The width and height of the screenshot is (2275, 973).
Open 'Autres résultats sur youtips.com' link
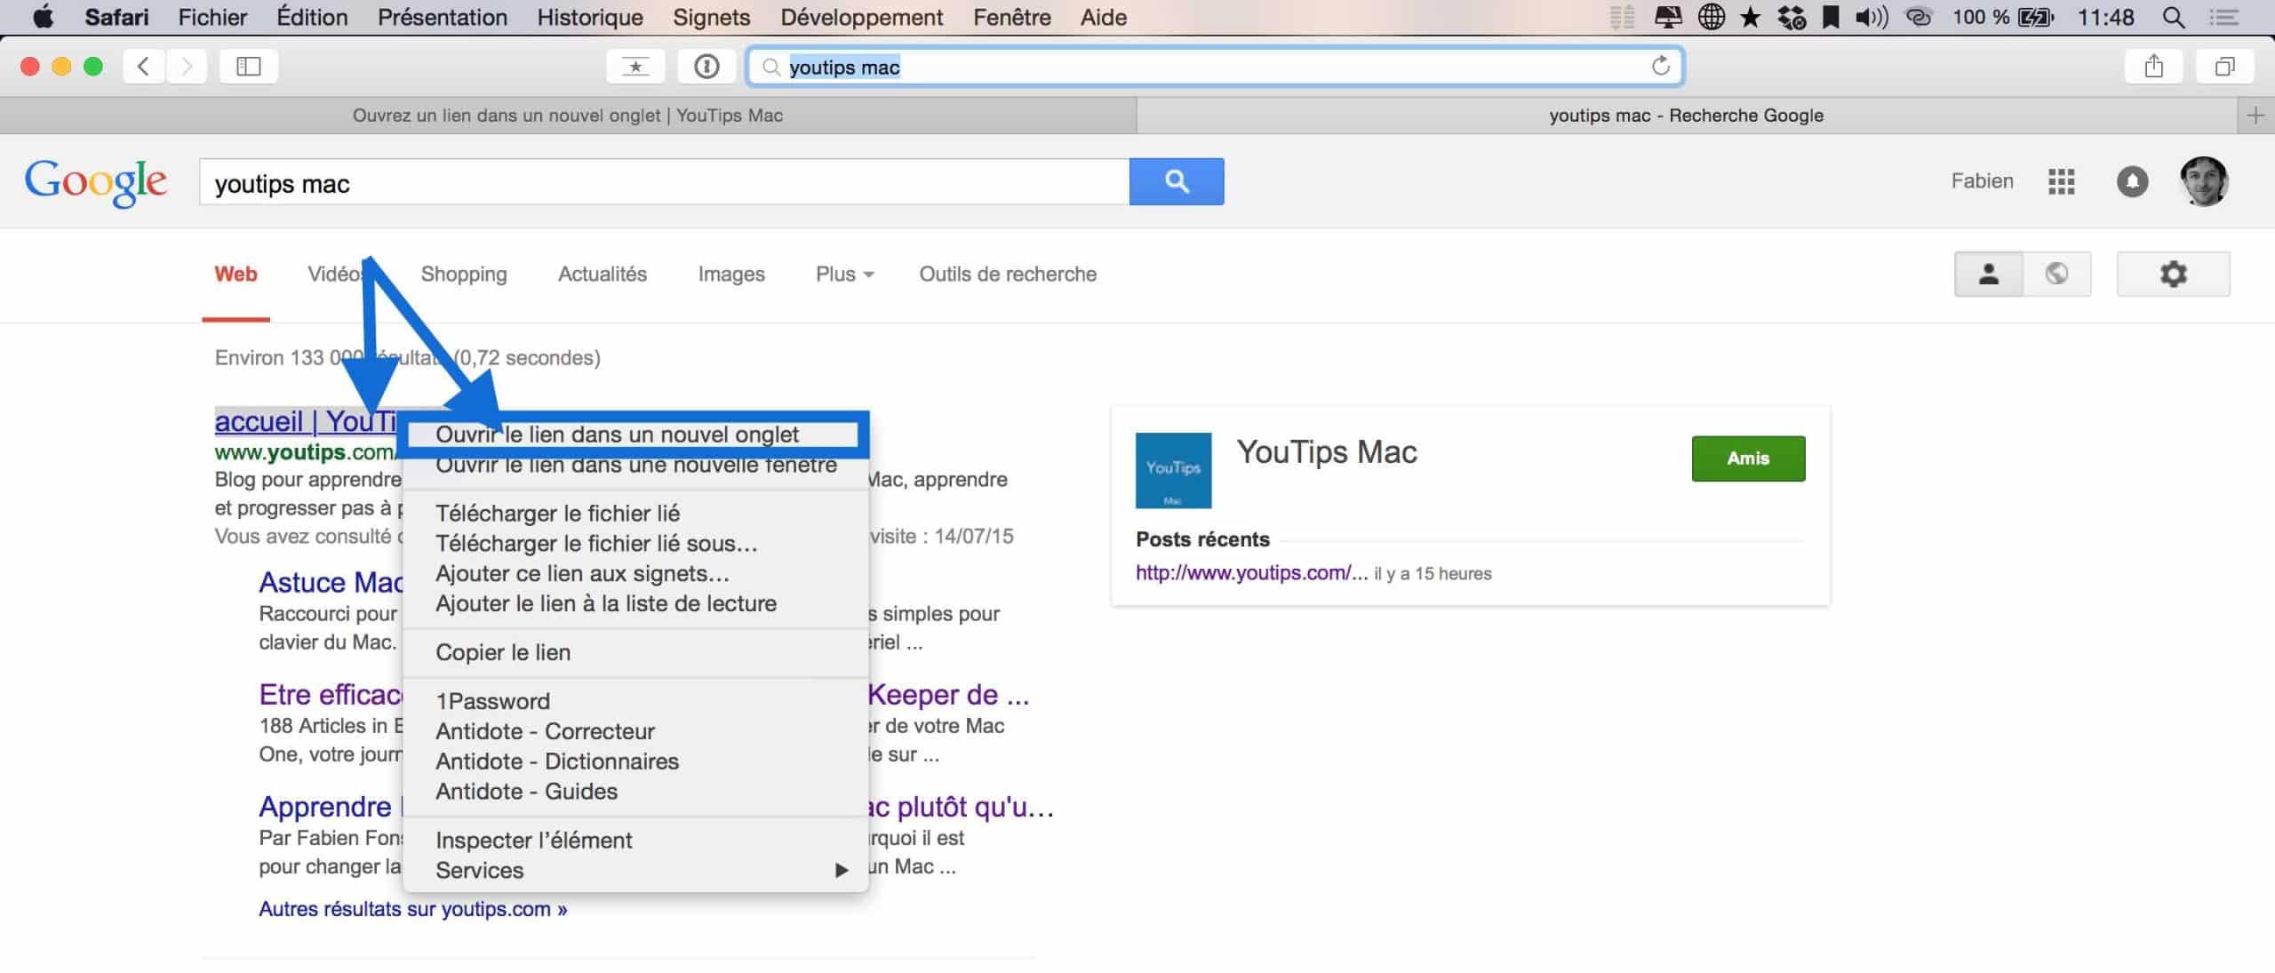click(x=413, y=909)
